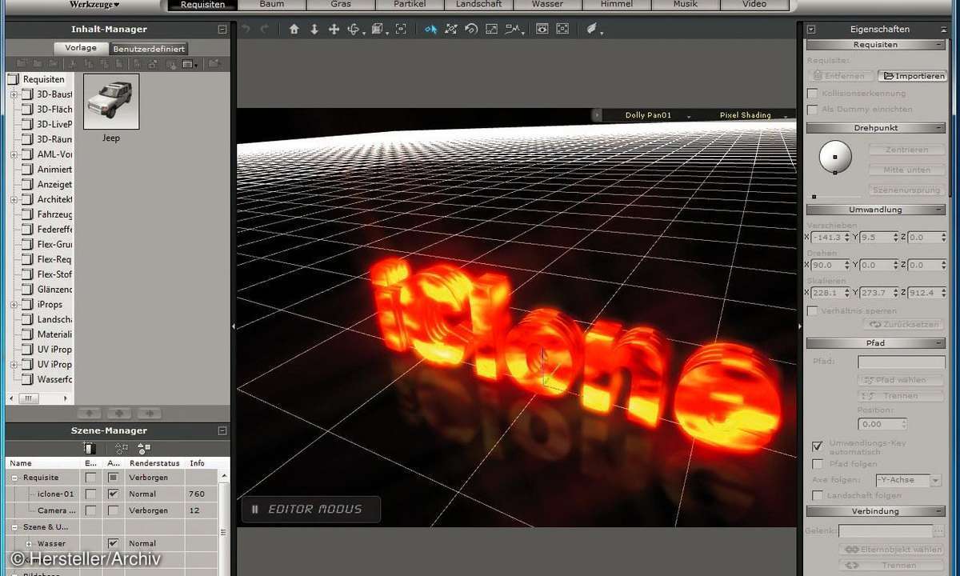Image resolution: width=960 pixels, height=576 pixels.
Task: Toggle the E column checkbox for Camera row
Action: tap(90, 510)
